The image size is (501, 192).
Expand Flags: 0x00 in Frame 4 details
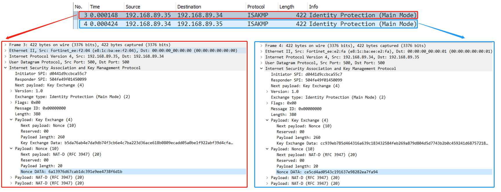[x=267, y=103]
